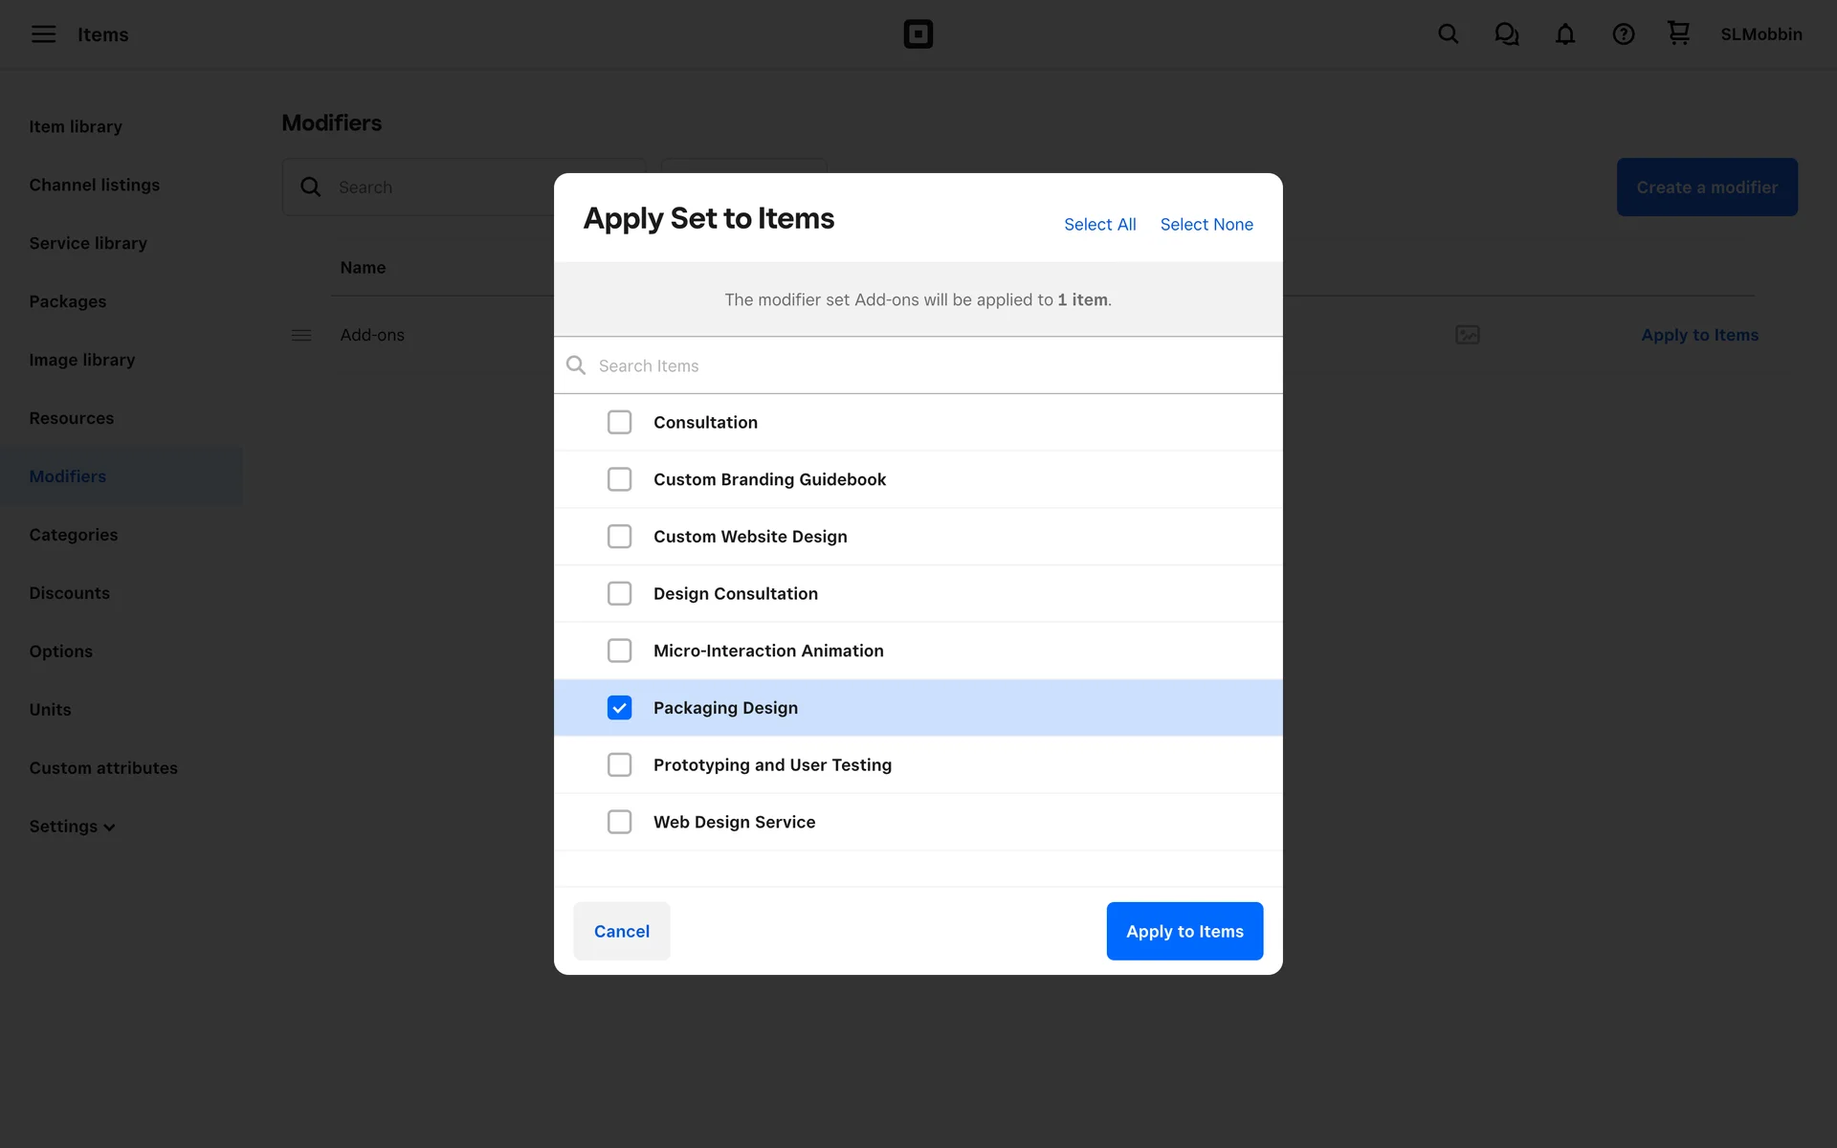
Task: Expand the Settings section in sidebar
Action: click(x=72, y=827)
